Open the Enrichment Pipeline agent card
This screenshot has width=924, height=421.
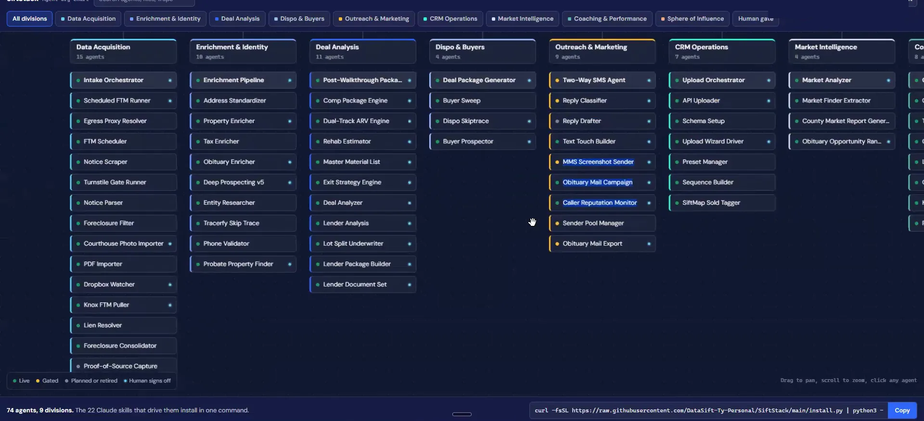[x=243, y=80]
